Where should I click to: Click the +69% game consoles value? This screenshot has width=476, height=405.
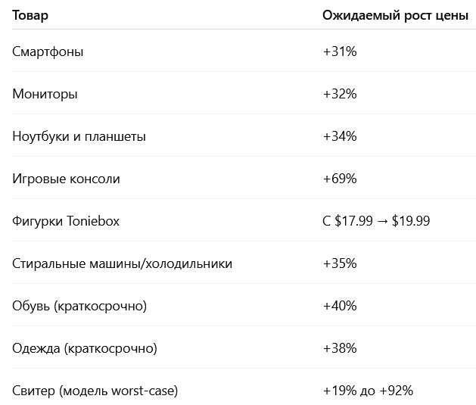tap(339, 179)
